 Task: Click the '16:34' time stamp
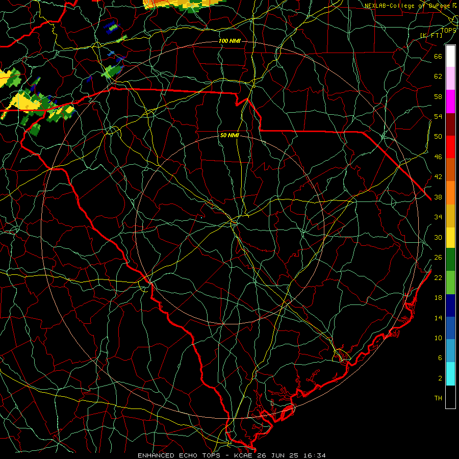pyautogui.click(x=314, y=455)
